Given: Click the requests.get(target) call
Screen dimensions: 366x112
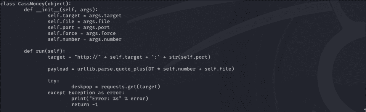Looking at the screenshot, I should (131, 87).
